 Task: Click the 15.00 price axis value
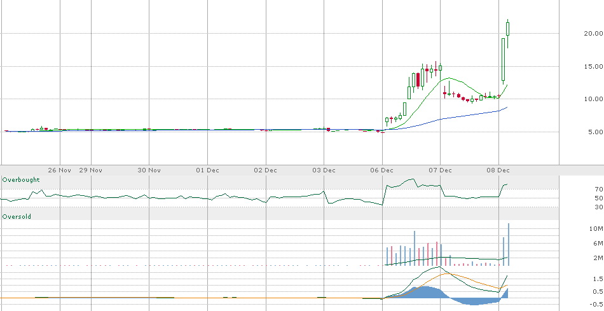[x=593, y=66]
